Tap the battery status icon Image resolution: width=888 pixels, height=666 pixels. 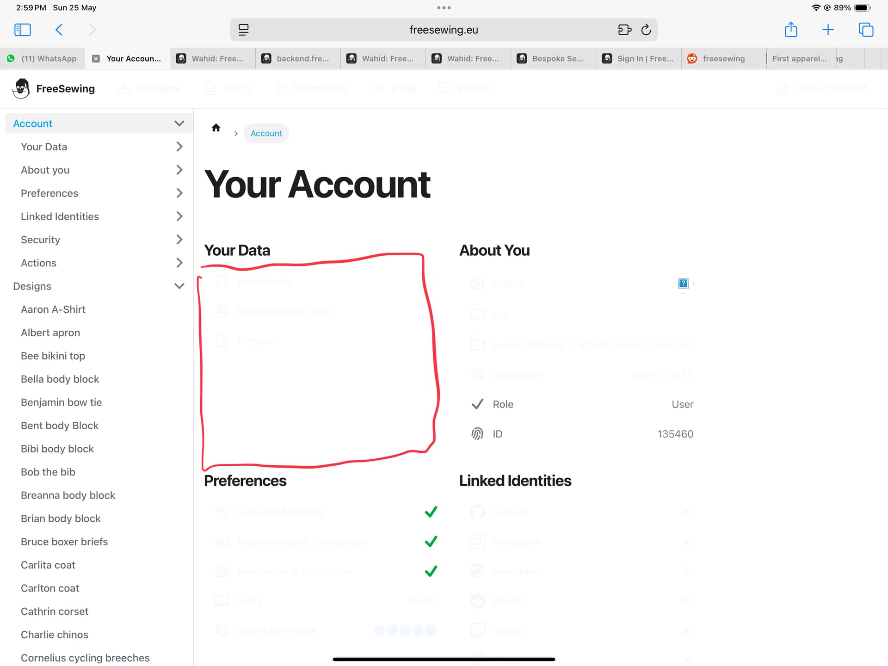[x=863, y=8]
